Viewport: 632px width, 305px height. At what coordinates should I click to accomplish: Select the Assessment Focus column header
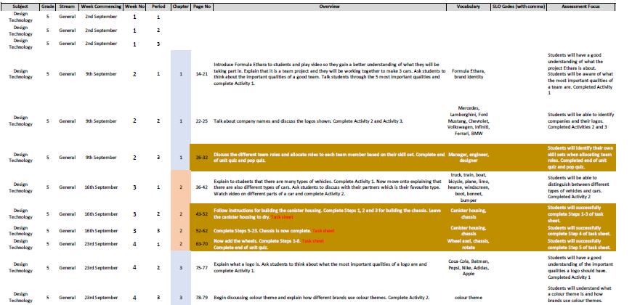point(585,6)
